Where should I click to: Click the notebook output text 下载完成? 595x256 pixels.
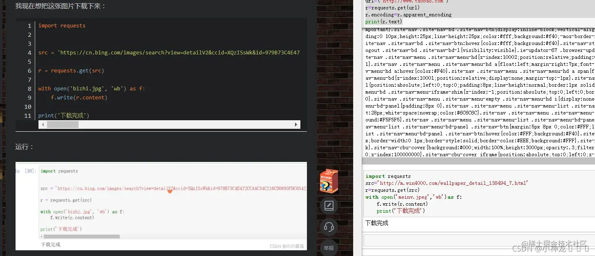pos(376,223)
